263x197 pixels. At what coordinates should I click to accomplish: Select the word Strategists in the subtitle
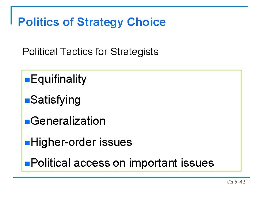134,52
